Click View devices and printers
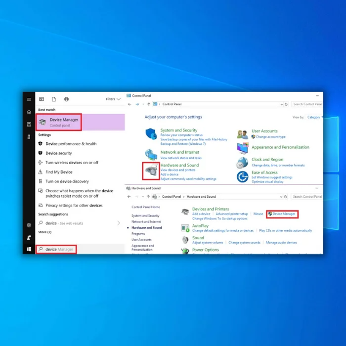 tap(178, 170)
